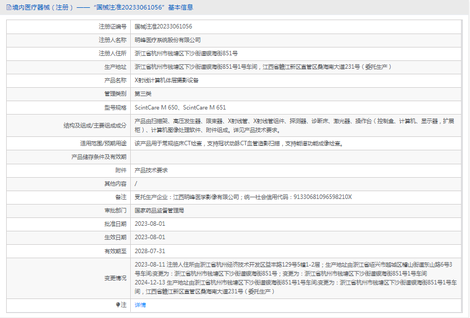The image size is (470, 318).
Task: Select the 批准日期 value 2023-08-01
Action: click(x=150, y=224)
